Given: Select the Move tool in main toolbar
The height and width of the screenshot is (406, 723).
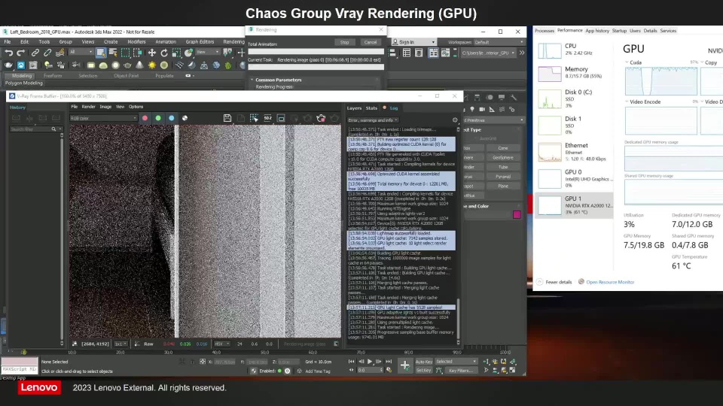Looking at the screenshot, I should pyautogui.click(x=151, y=53).
